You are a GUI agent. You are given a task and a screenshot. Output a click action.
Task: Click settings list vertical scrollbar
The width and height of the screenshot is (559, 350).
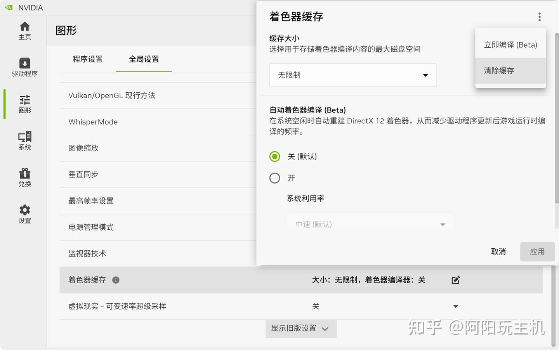[x=553, y=306]
